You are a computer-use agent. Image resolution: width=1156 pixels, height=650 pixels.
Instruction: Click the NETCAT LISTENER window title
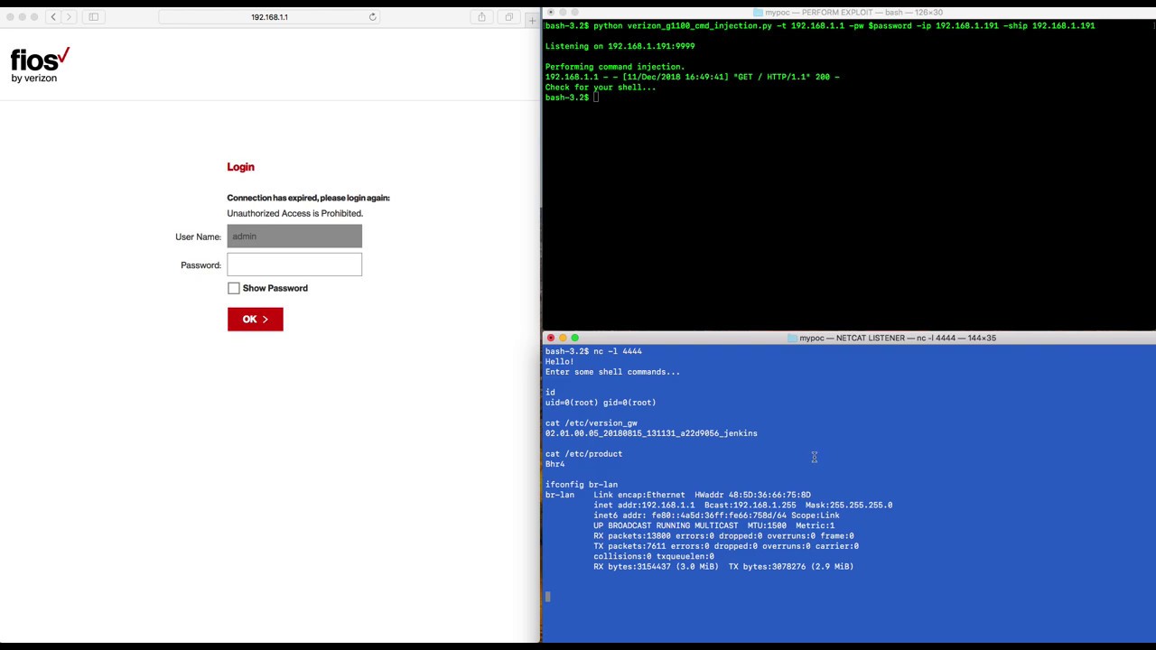coord(898,338)
